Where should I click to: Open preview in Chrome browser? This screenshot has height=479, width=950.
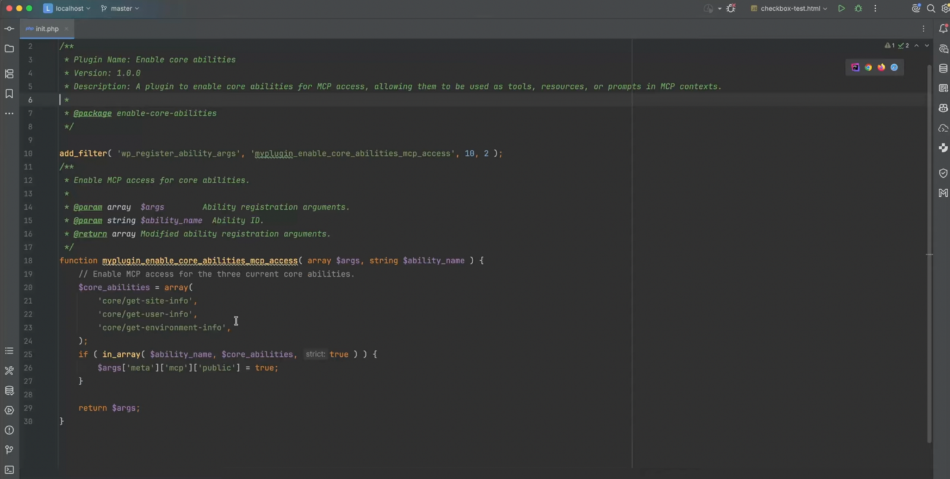pos(868,68)
